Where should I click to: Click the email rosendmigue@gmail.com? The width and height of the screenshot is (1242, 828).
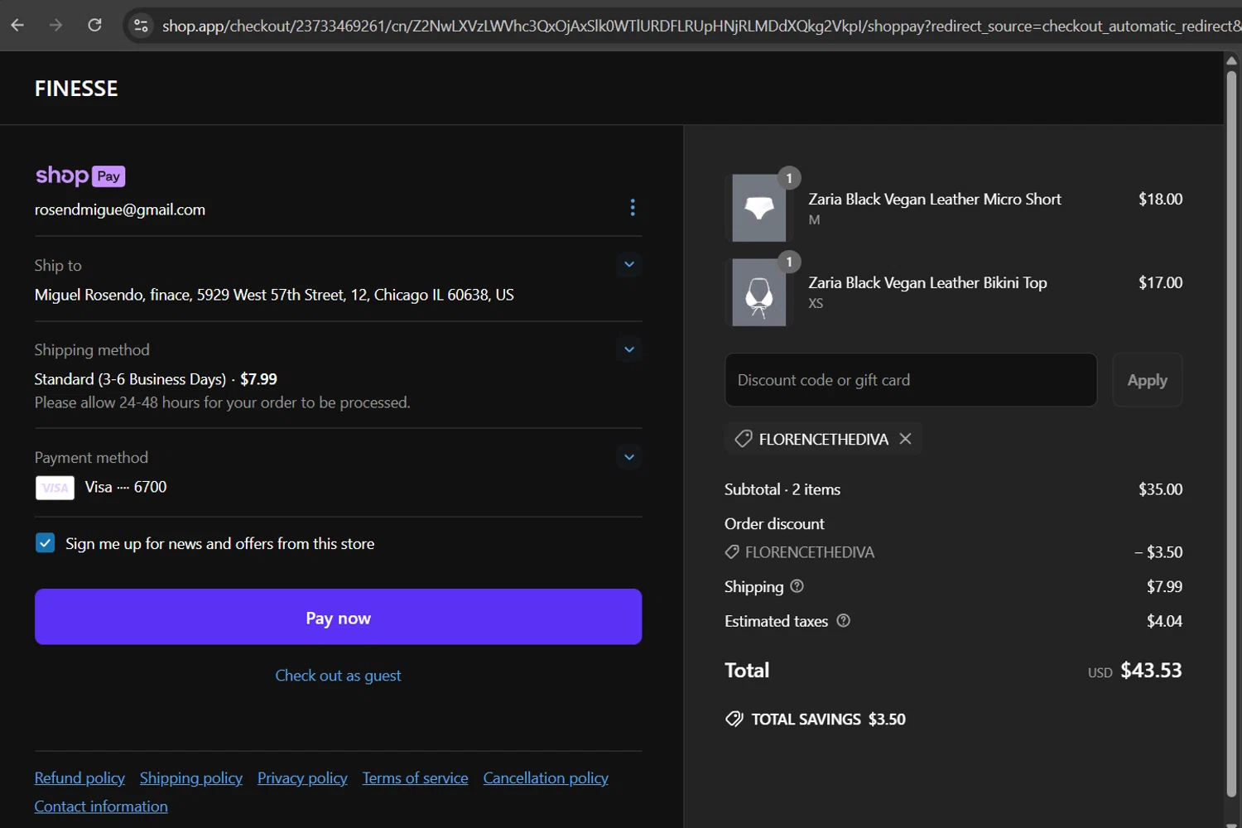pos(120,209)
